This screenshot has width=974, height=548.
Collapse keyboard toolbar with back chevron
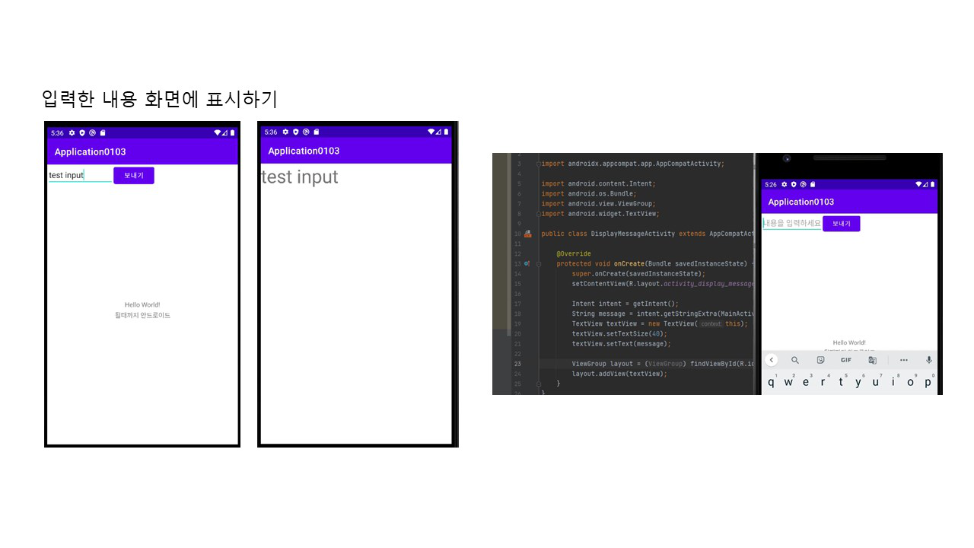pyautogui.click(x=771, y=360)
